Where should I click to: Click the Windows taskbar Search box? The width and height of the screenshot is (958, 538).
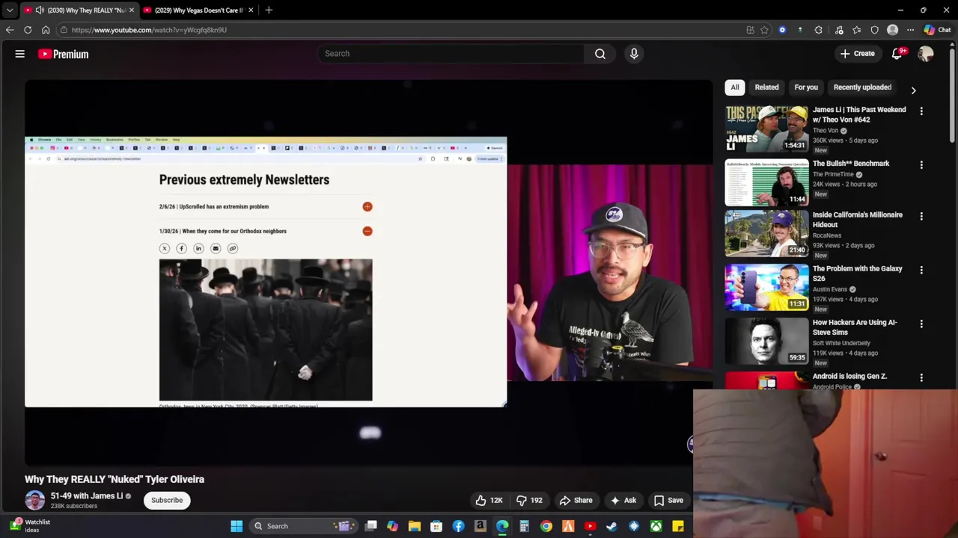pyautogui.click(x=304, y=526)
